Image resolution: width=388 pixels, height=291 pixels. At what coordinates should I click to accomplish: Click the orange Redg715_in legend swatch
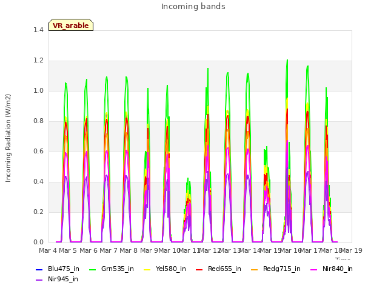pos(255,269)
